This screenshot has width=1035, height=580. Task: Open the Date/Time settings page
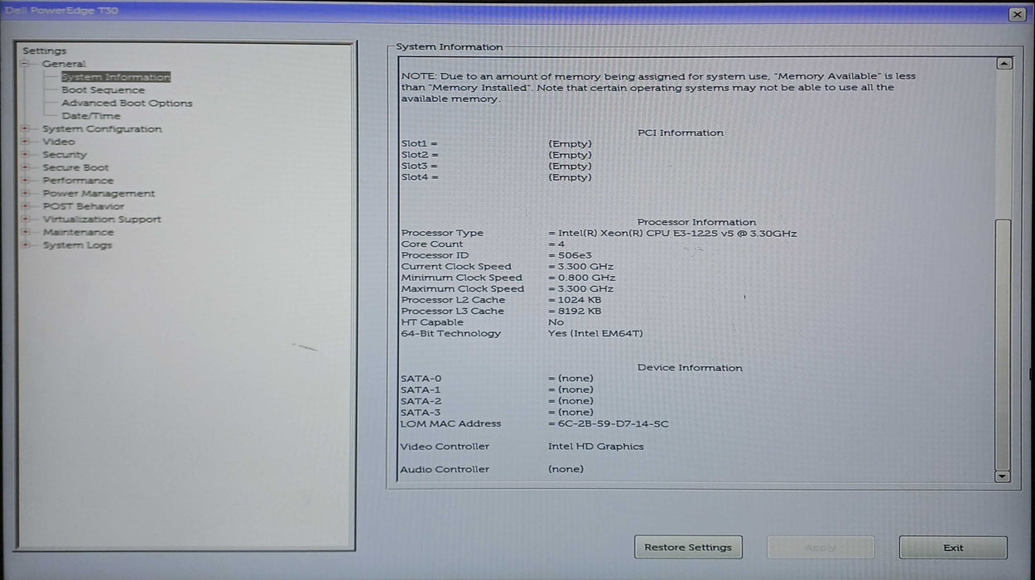click(91, 115)
